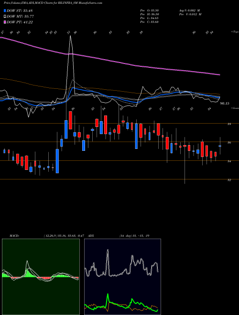Screen dimensions: 239x315
Task: Click the 'Pre V: 0.012 M' volume value
Action: [190, 14]
